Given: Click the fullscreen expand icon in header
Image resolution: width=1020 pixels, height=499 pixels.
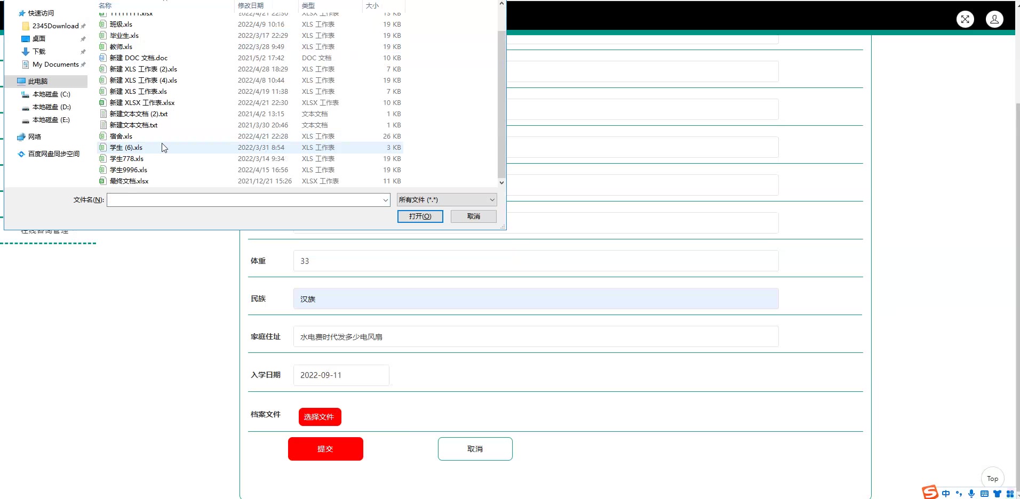Looking at the screenshot, I should tap(965, 19).
